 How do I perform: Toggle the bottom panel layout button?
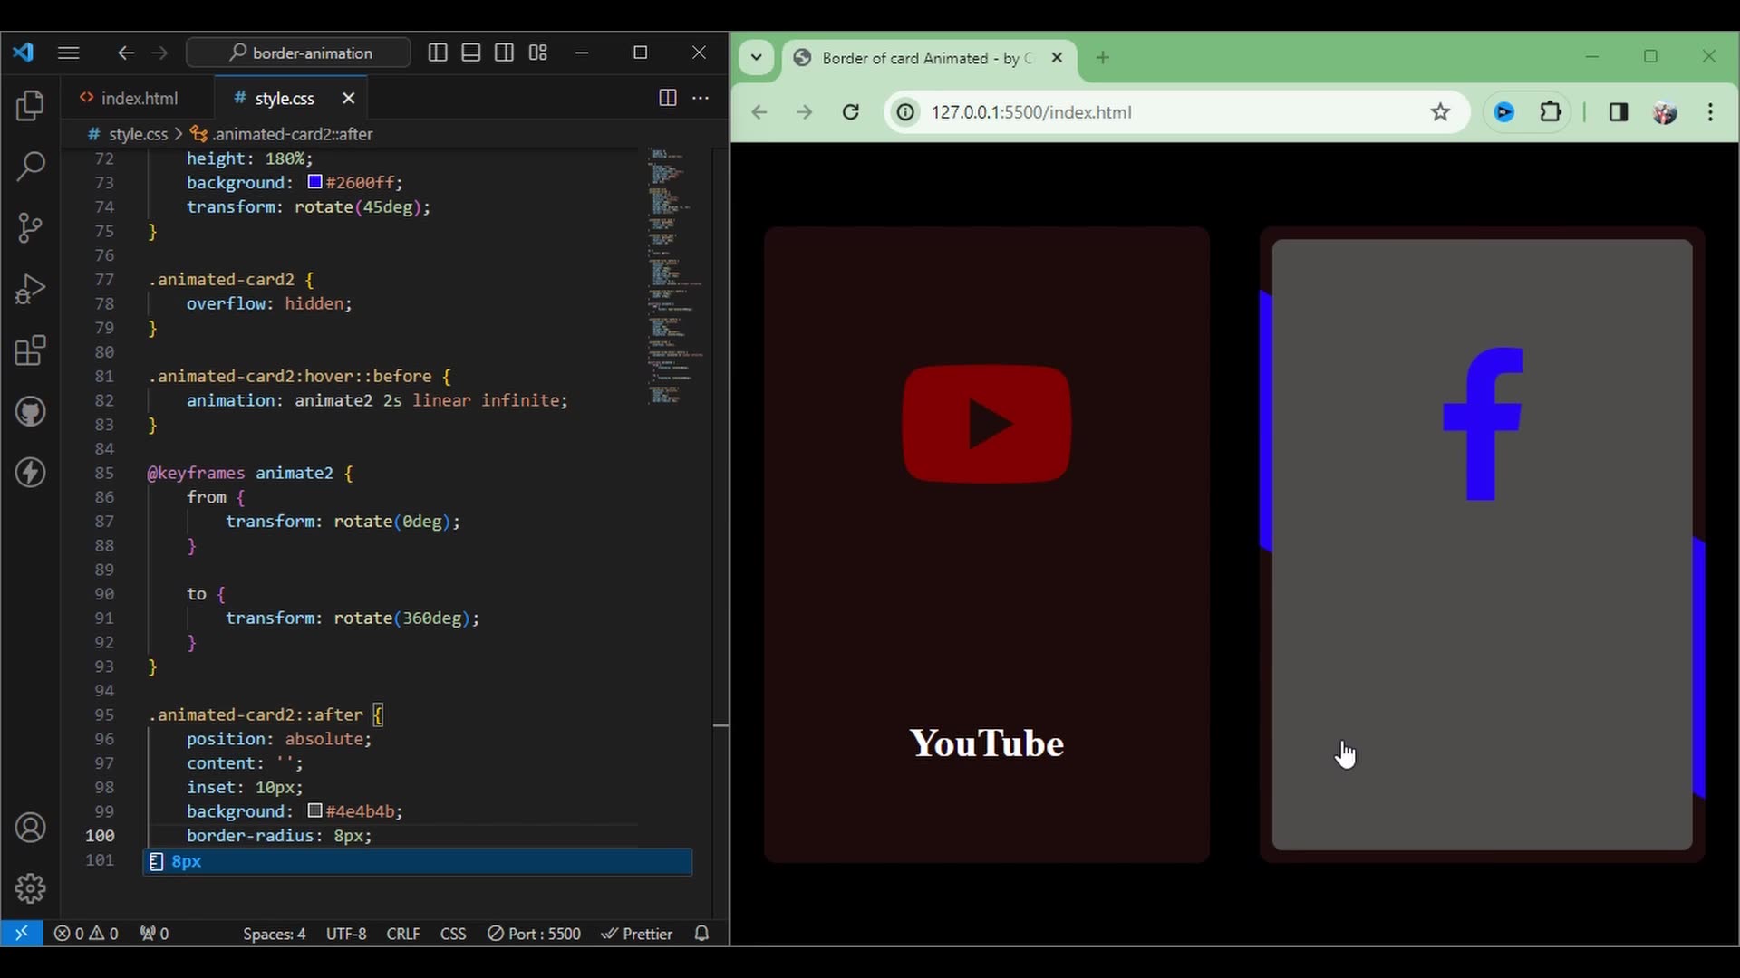click(471, 53)
